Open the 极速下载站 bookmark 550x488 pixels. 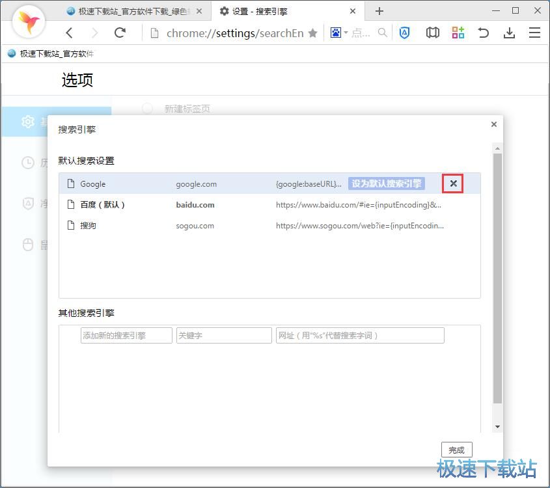tap(51, 53)
